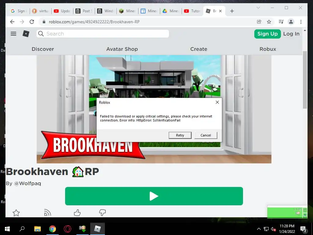Switch to the YouTube Upda tab
Screen dimensions: 313x235
tap(62, 11)
